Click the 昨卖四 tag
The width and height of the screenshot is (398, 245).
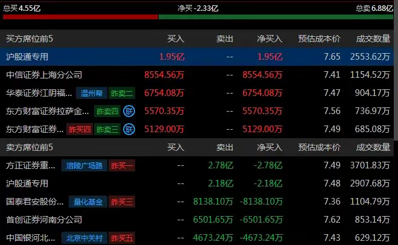[107, 111]
